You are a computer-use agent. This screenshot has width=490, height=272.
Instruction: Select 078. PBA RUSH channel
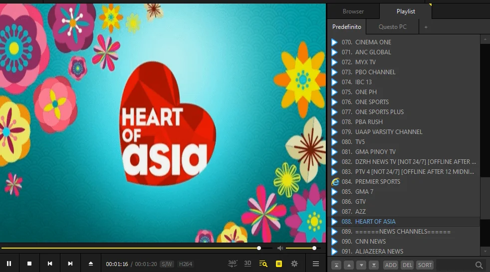coord(404,122)
